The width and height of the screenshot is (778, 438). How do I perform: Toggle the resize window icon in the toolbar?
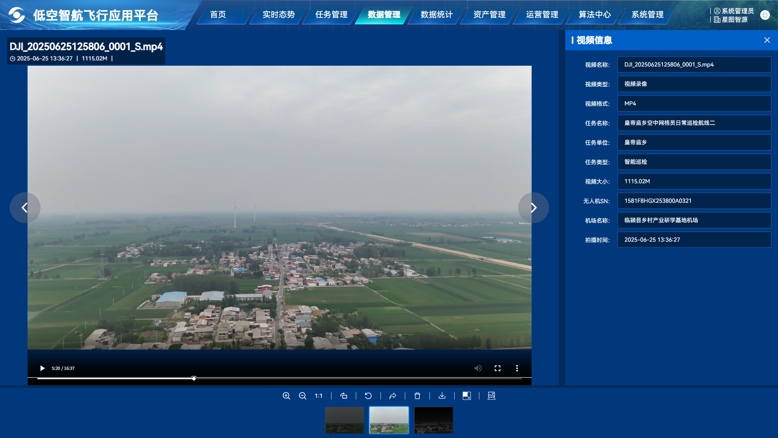tap(467, 396)
